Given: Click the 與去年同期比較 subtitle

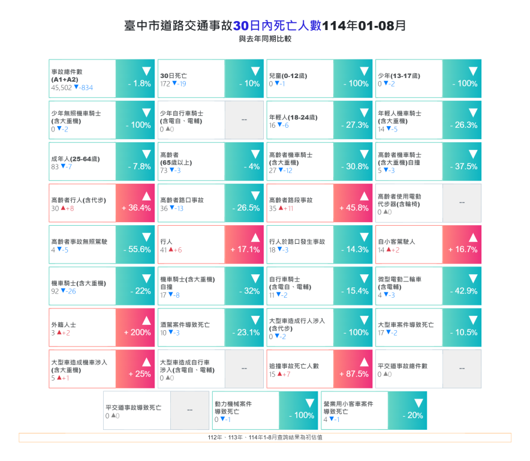Looking at the screenshot, I should tap(264, 39).
